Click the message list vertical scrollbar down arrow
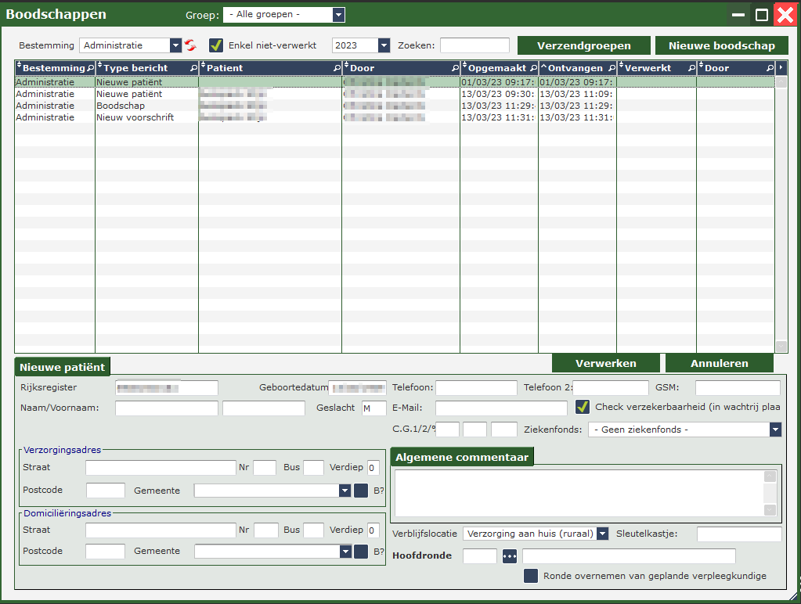The image size is (801, 604). tap(781, 346)
